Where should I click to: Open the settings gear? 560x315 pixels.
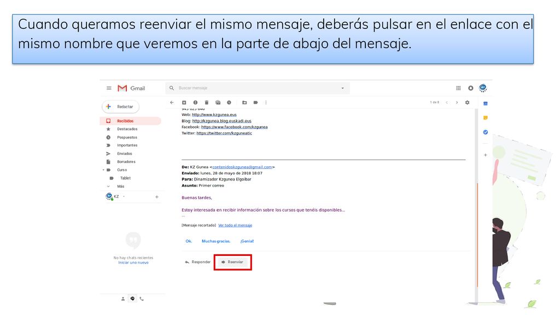pos(467,102)
